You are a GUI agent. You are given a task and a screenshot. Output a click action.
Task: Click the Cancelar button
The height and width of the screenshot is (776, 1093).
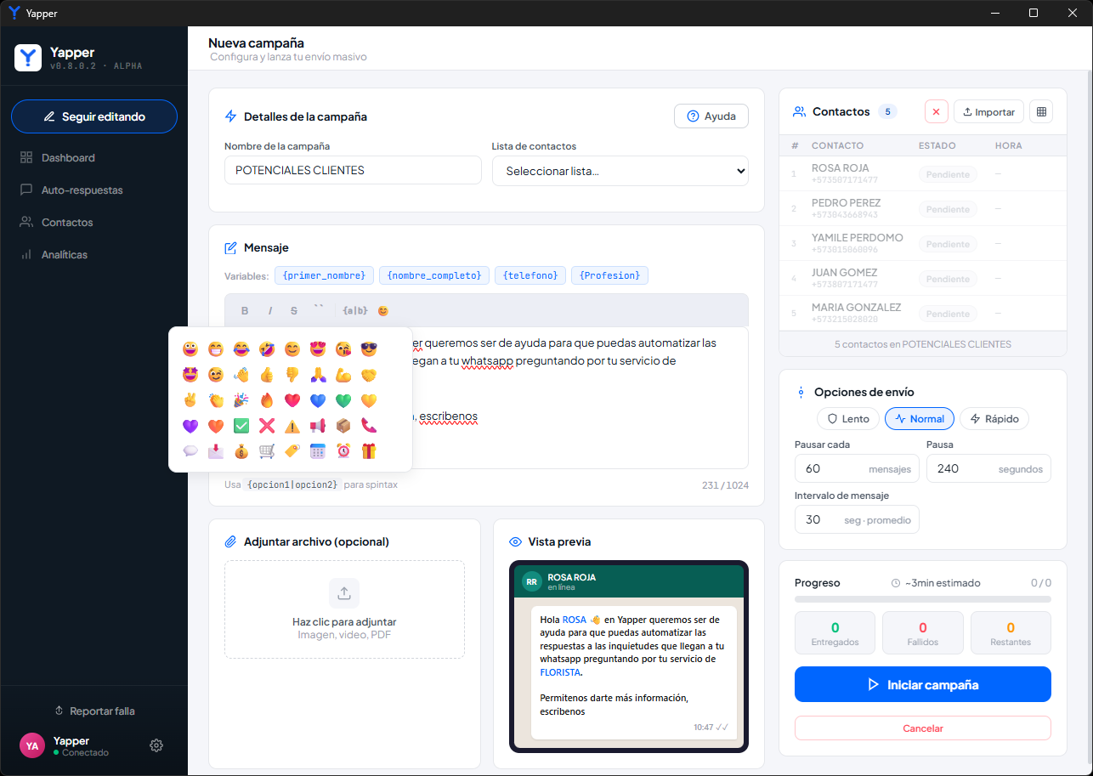pos(923,728)
